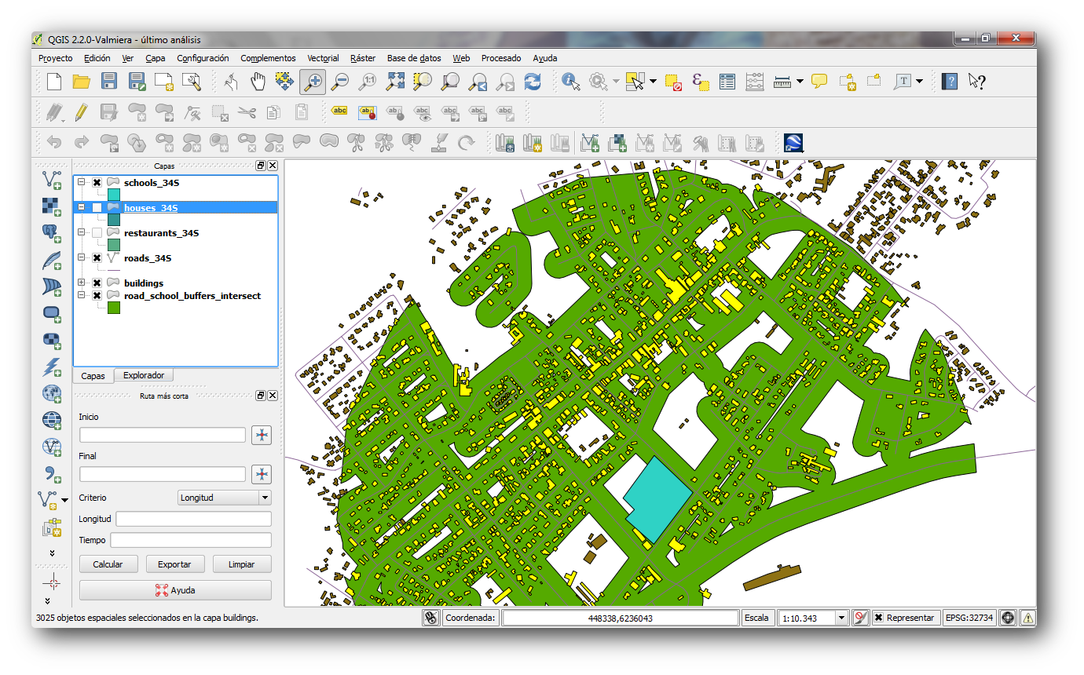Open the measure tool dropdown arrow
1084x675 pixels.
[x=800, y=81]
